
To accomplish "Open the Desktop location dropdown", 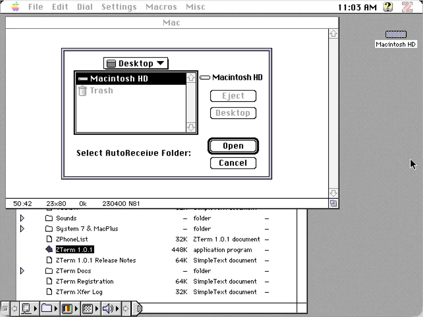I will (135, 63).
